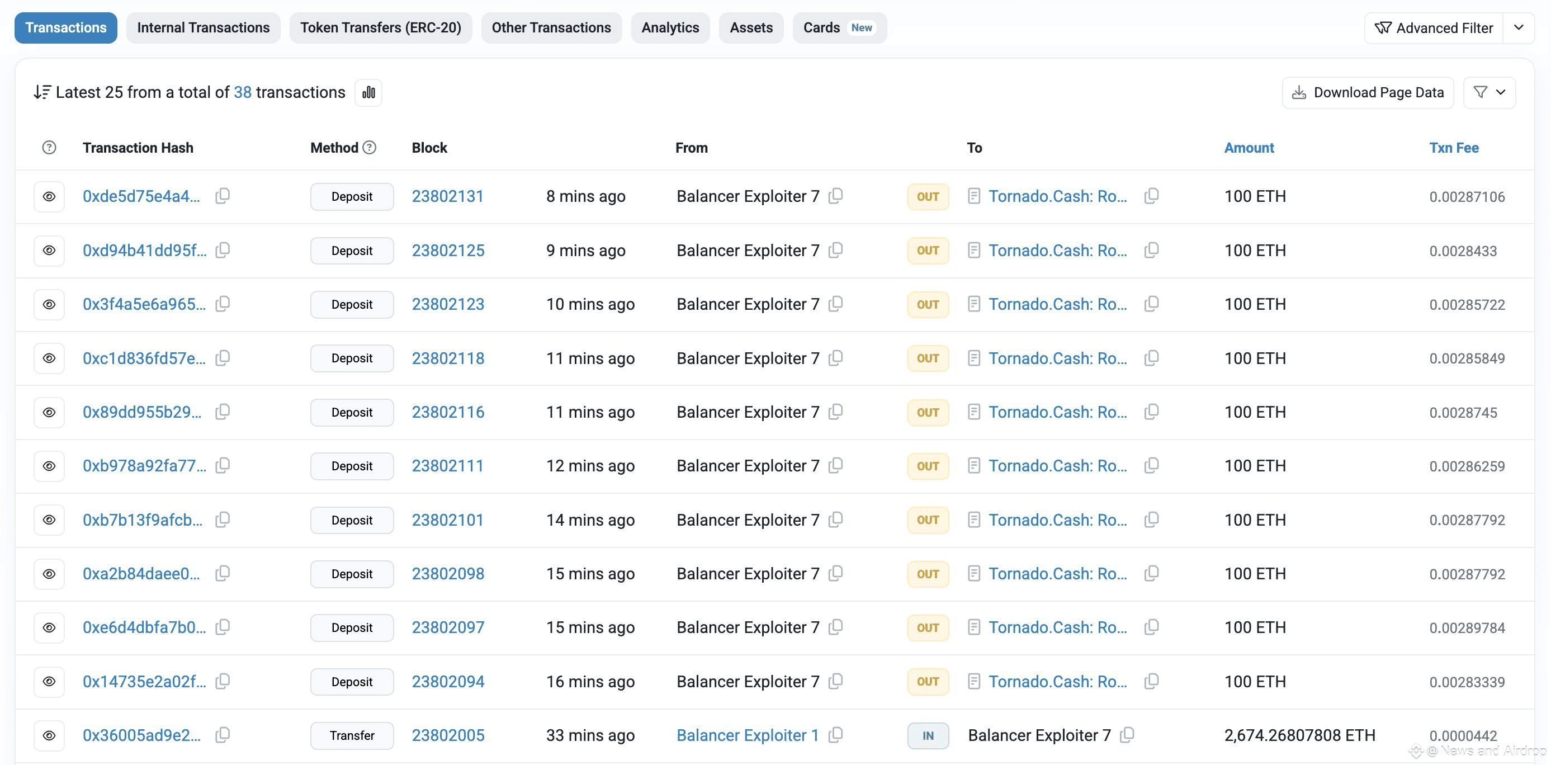The height and width of the screenshot is (765, 1551).
Task: Toggle quick view eye for 0xde5d75e4a4 transaction
Action: (49, 196)
